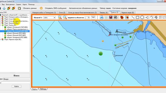The width and height of the screenshot is (166, 93).
Task: Open the notebook journal icon in the toolbar
Action: pyautogui.click(x=19, y=8)
